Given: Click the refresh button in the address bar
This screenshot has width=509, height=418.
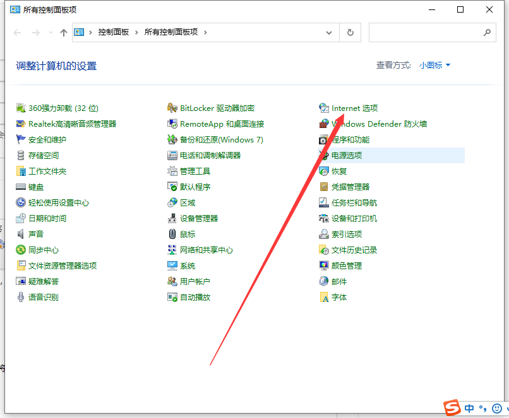Looking at the screenshot, I should click(350, 32).
